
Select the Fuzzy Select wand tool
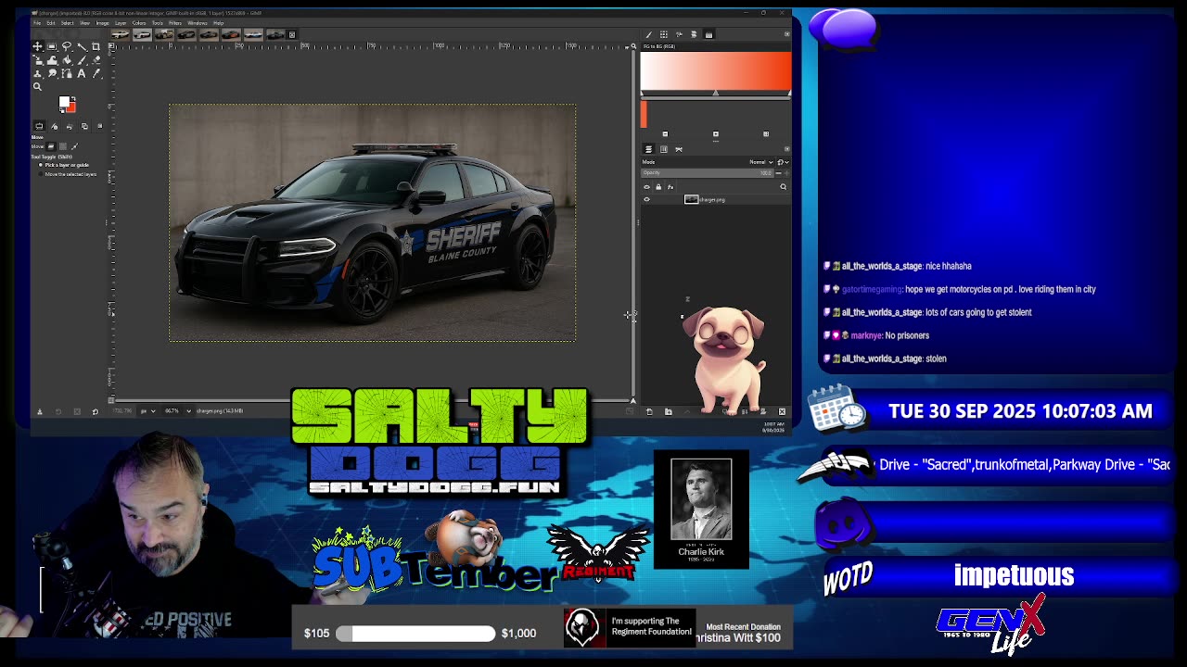(82, 46)
